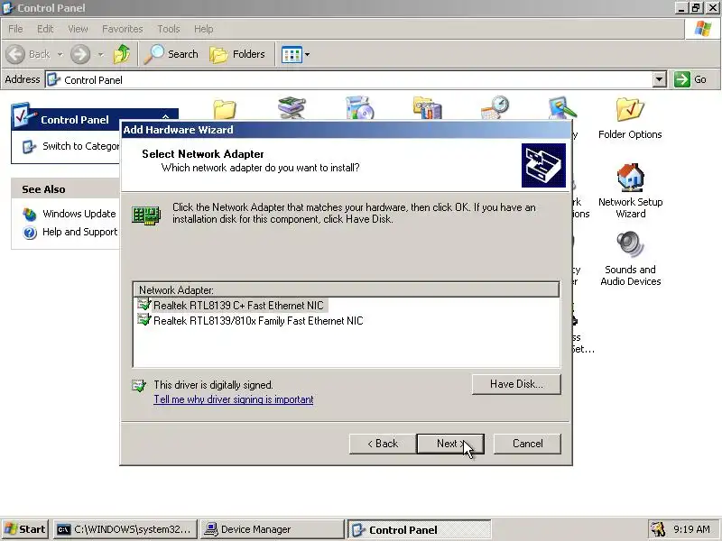Click the Next button in the wizard
The image size is (722, 541).
pyautogui.click(x=449, y=444)
